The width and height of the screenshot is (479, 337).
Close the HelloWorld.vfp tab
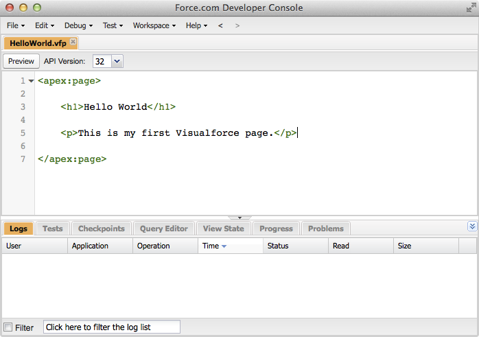[73, 42]
